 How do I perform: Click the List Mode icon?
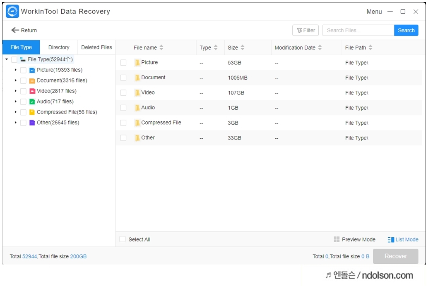coord(391,240)
